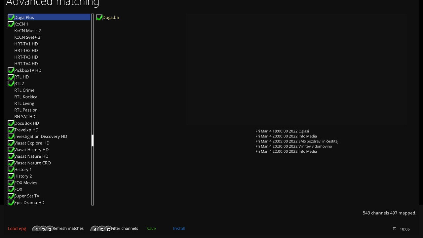Click the Advanced matching title
Viewport: 423px width, 238px height.
click(53, 3)
